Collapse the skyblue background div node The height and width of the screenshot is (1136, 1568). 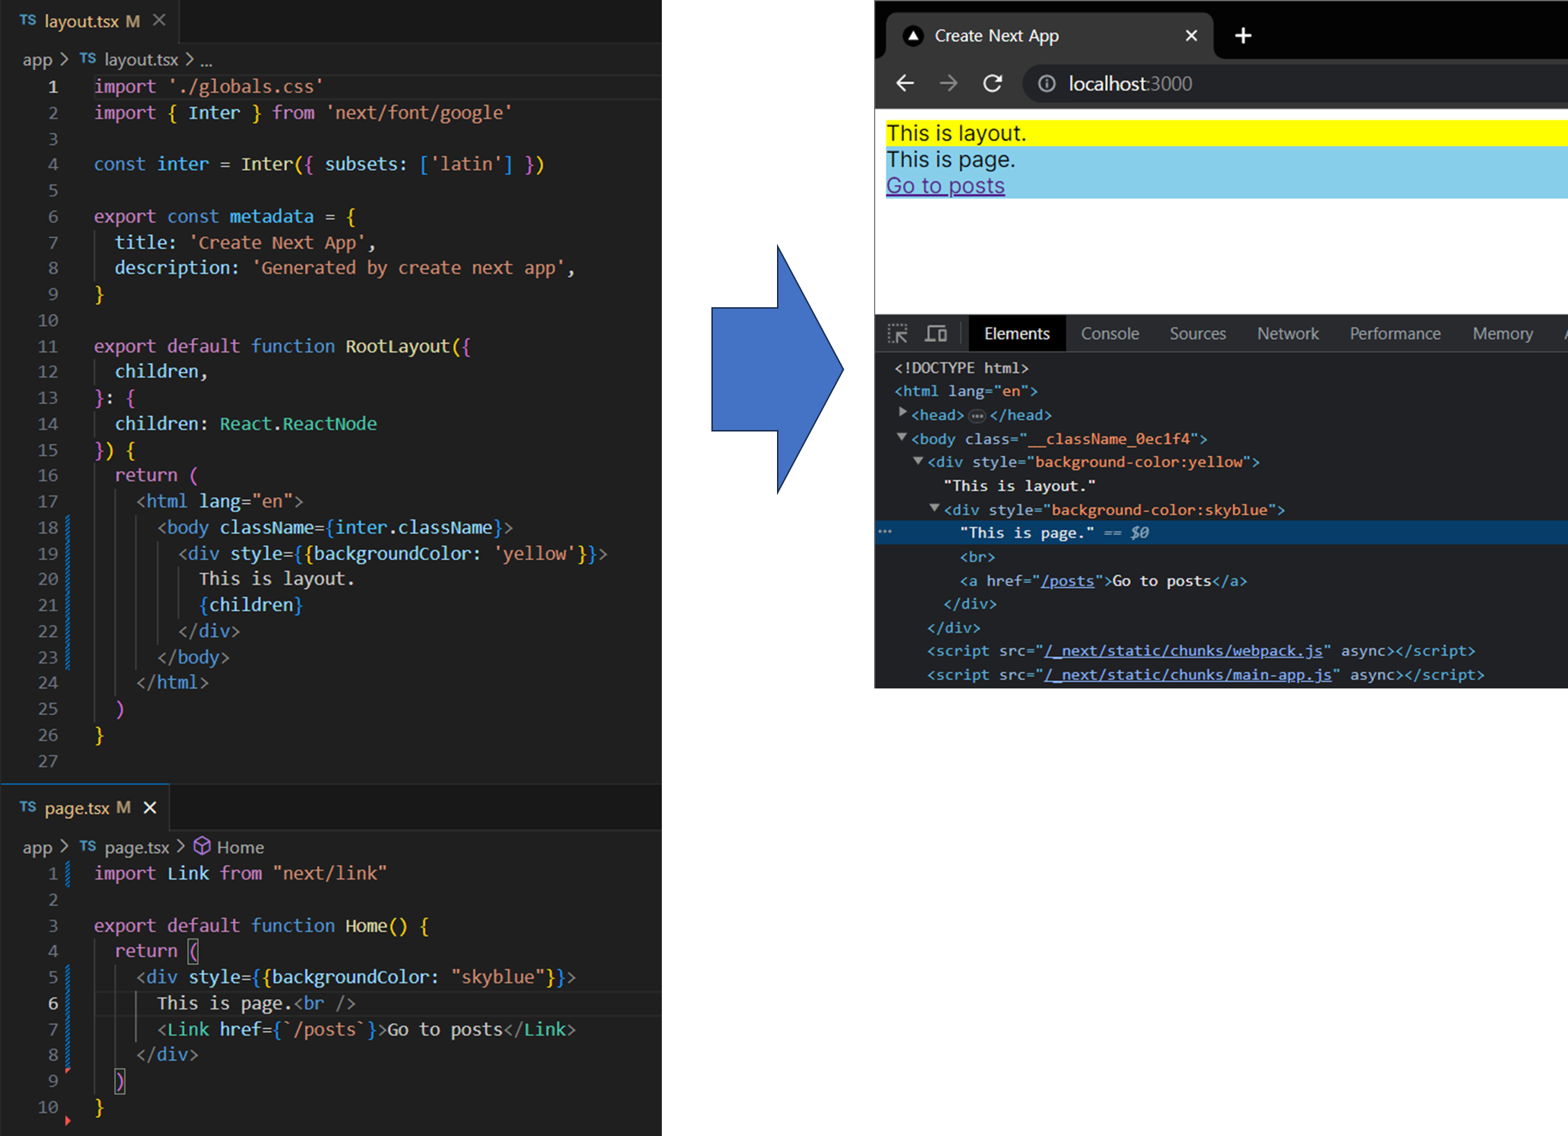point(935,509)
